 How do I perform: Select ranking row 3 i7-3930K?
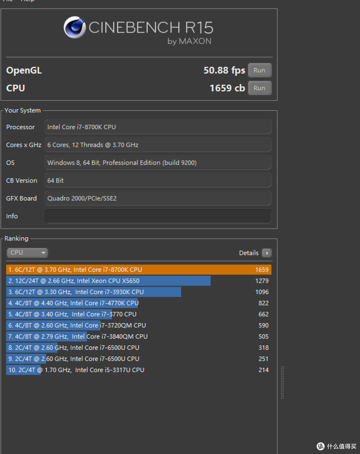point(139,292)
